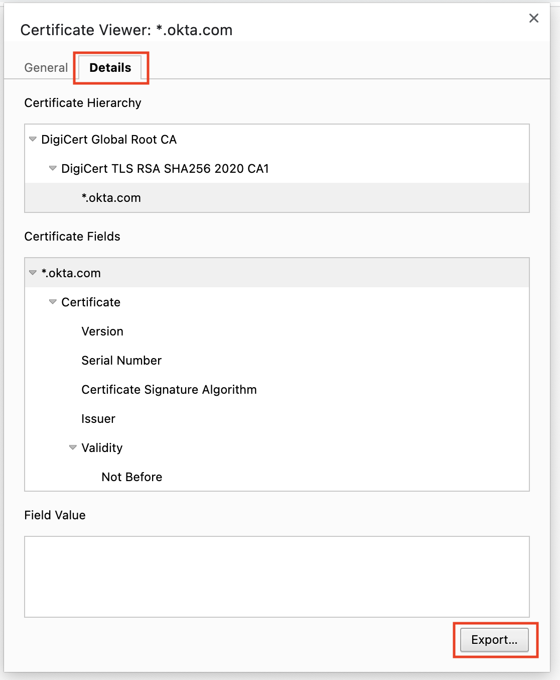Viewport: 560px width, 680px height.
Task: Select the Certificate Signature Algorithm field
Action: (x=169, y=389)
